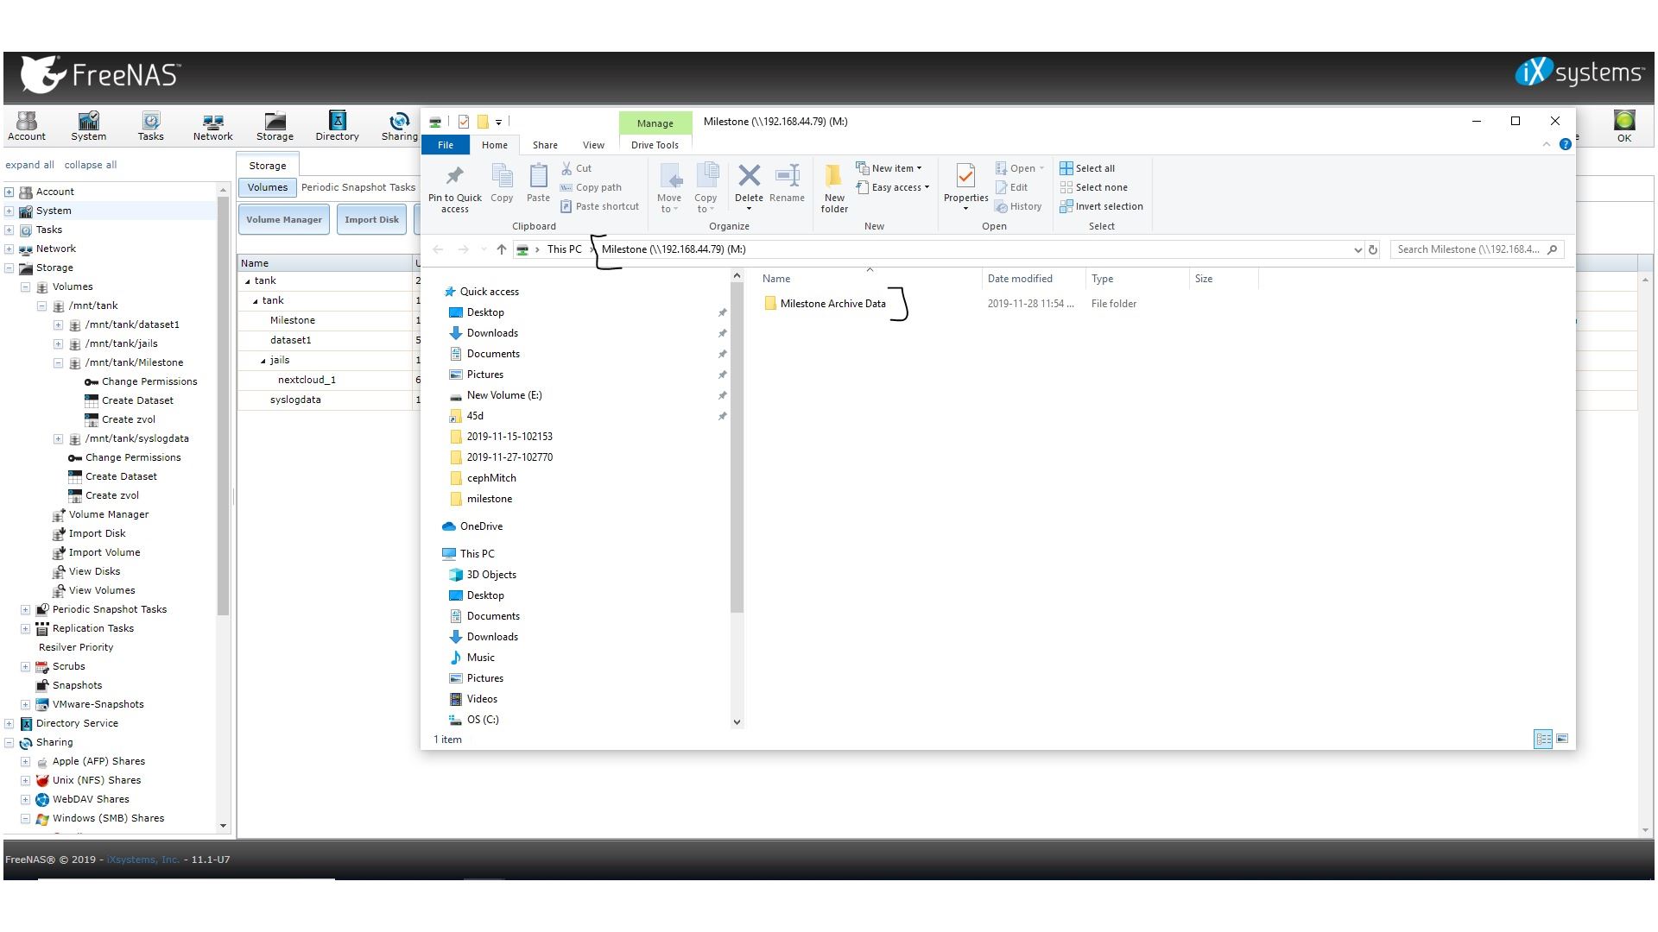Click Select none in the ribbon

tap(1093, 187)
